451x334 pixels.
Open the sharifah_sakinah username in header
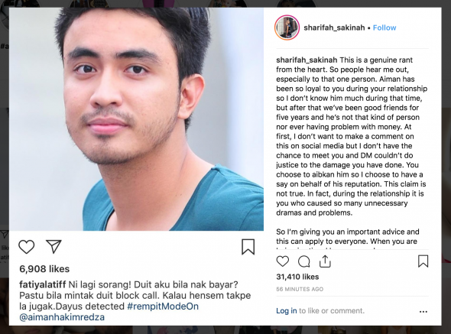(x=334, y=28)
